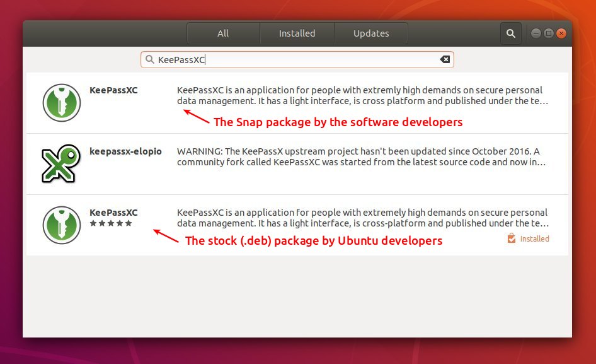
Task: Click the installed KeePassXC key icon
Action: (62, 225)
